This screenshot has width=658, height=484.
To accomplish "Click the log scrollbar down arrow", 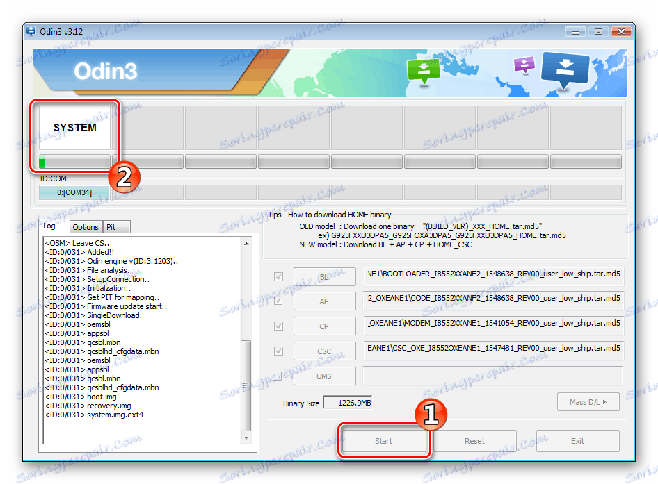I will (246, 438).
